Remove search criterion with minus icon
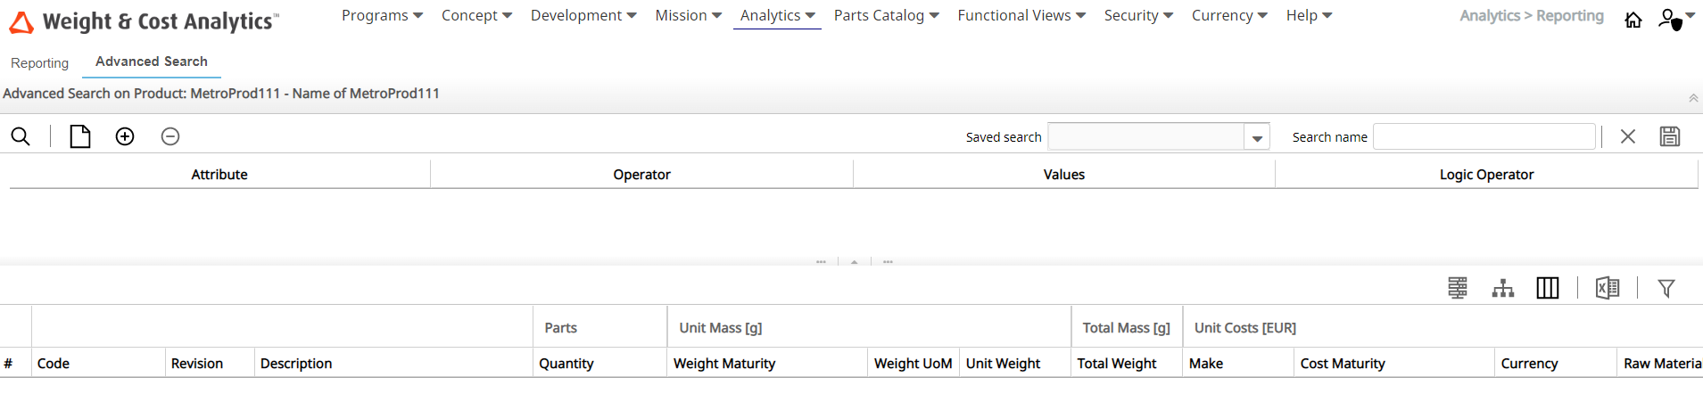The height and width of the screenshot is (402, 1703). pos(170,136)
